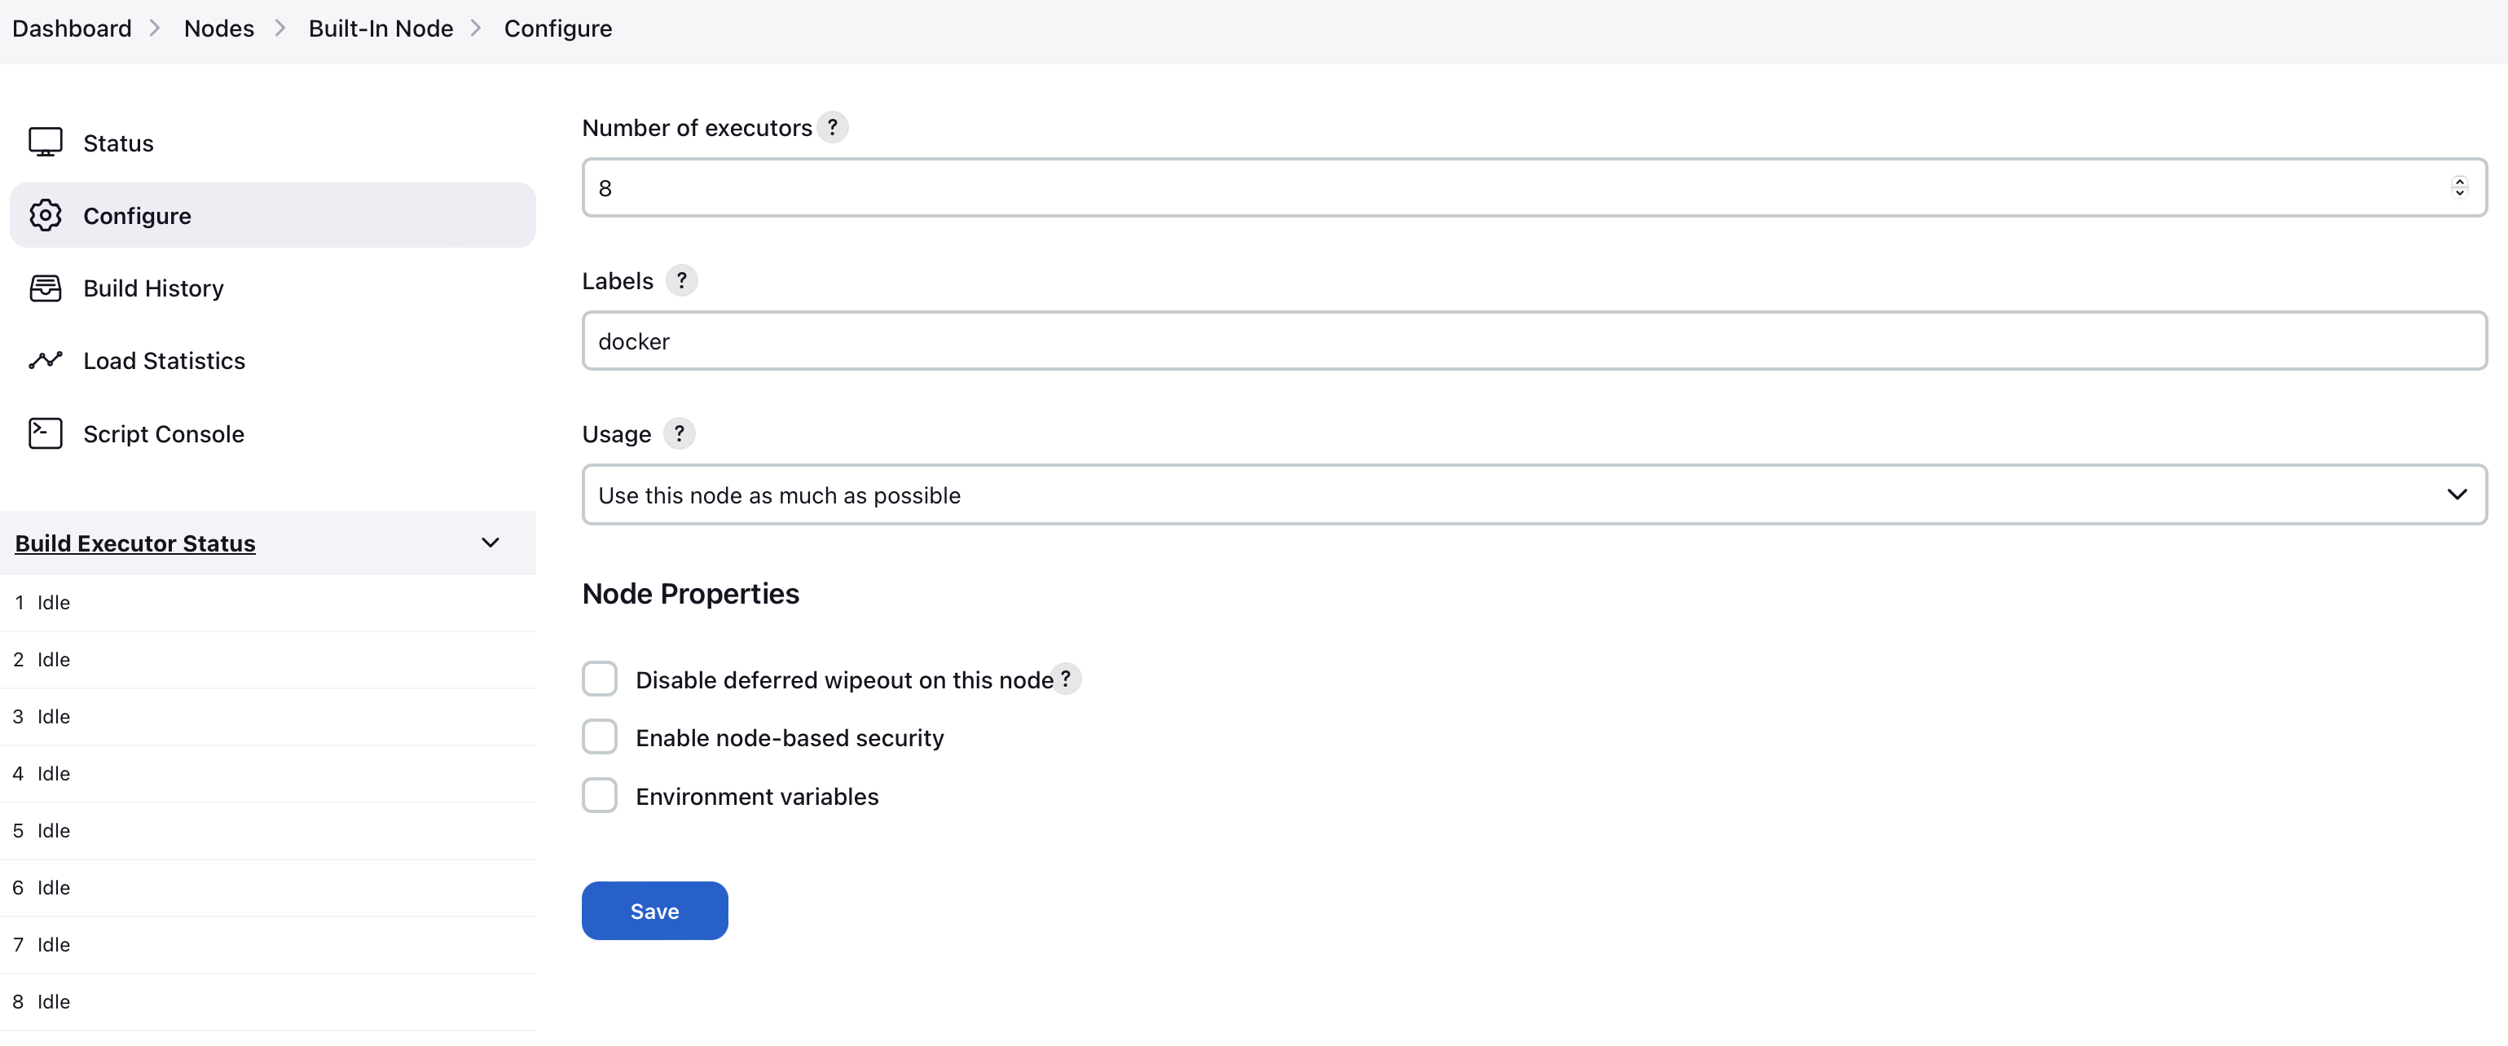Collapse the Build Executor Status panel
This screenshot has width=2508, height=1046.
pos(491,543)
